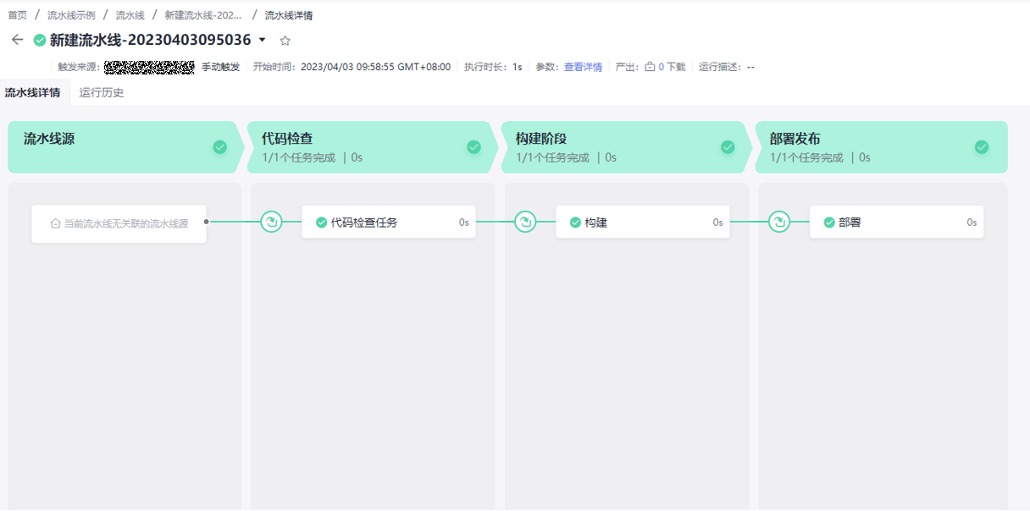Click 1/1个任务完成 under 构建阶段

(552, 157)
